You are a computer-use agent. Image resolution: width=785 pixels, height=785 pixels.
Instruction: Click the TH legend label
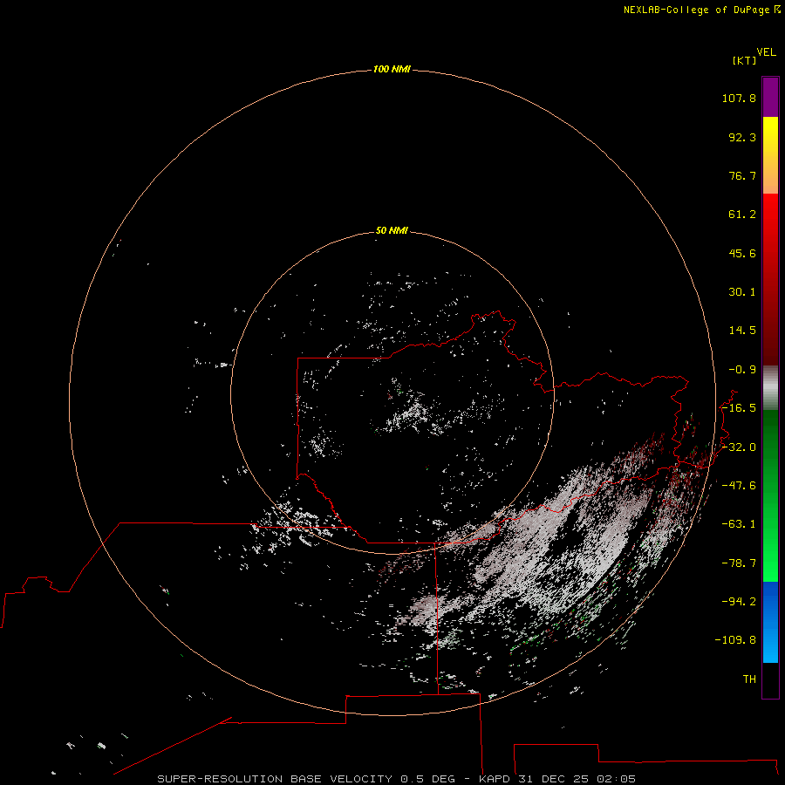point(749,679)
